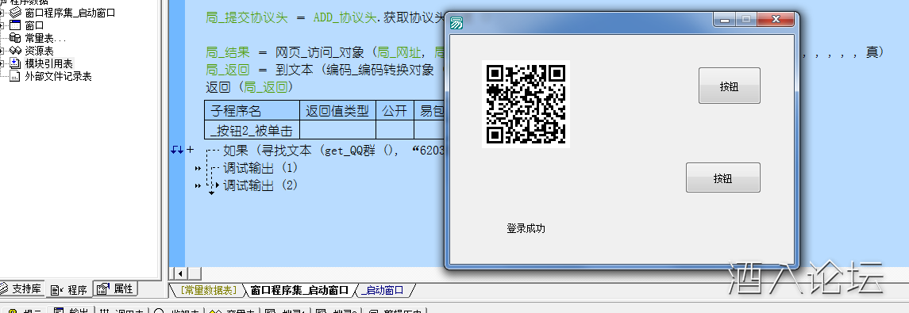Click the 资源表 diamond icon
Image resolution: width=909 pixels, height=313 pixels.
point(16,51)
